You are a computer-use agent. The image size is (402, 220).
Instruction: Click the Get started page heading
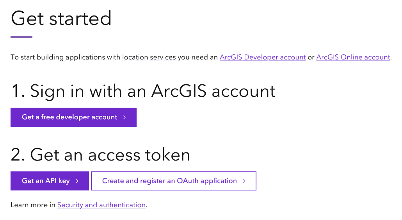pyautogui.click(x=61, y=18)
